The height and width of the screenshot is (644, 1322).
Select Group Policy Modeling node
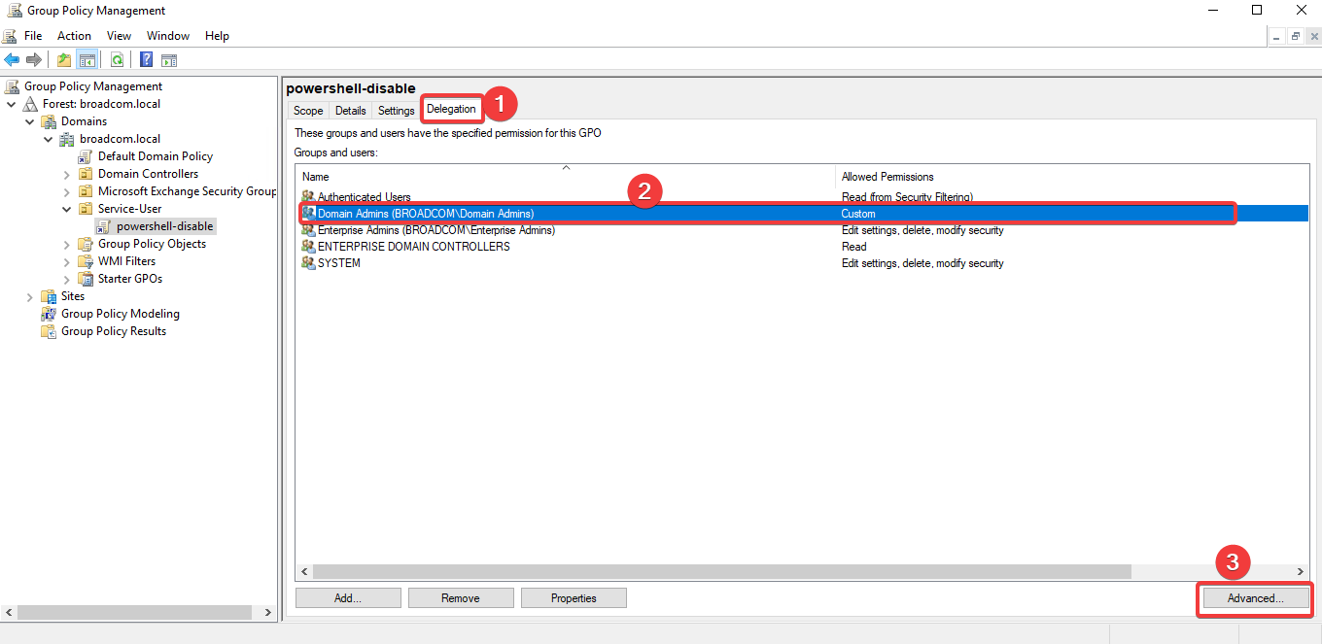(x=120, y=314)
